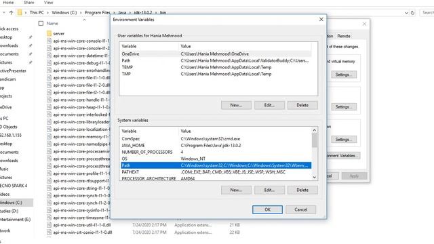
Task: Click the folder icon in the address bar
Action: tap(20, 12)
